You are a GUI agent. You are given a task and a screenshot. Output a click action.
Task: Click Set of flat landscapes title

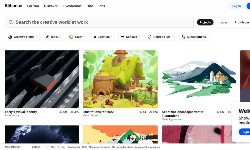(x=183, y=114)
